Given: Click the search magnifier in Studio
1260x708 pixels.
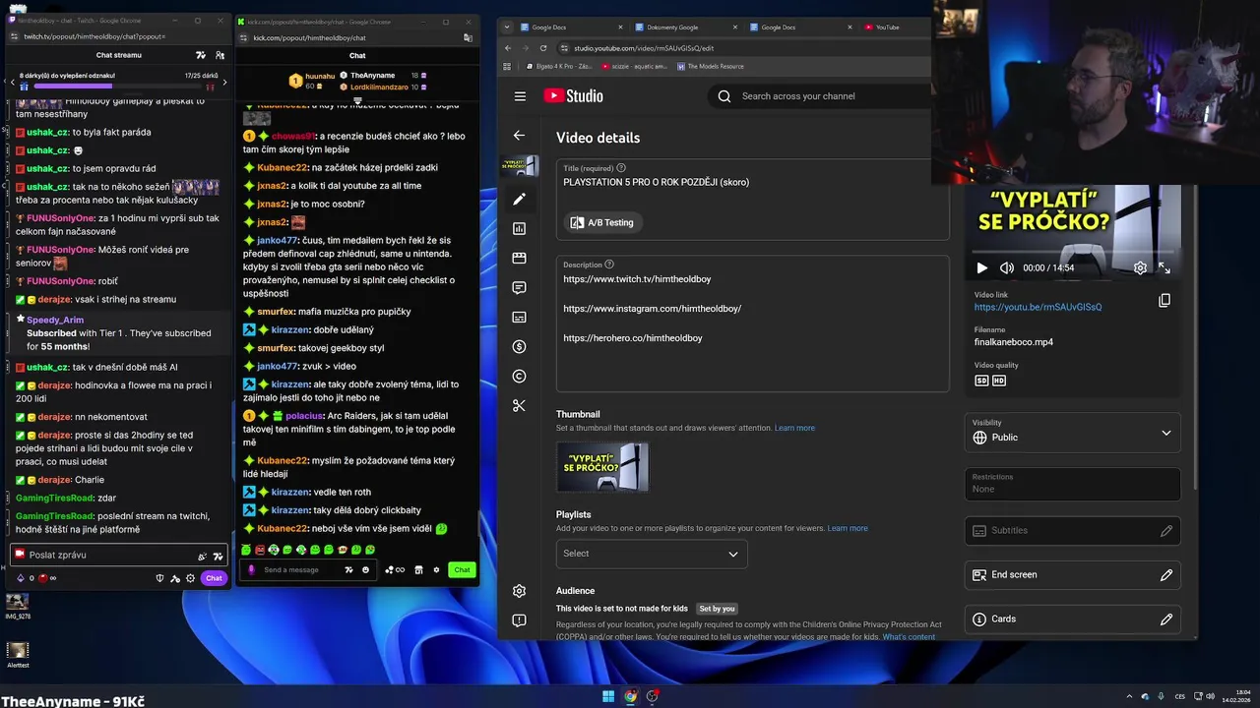Looking at the screenshot, I should pyautogui.click(x=724, y=96).
